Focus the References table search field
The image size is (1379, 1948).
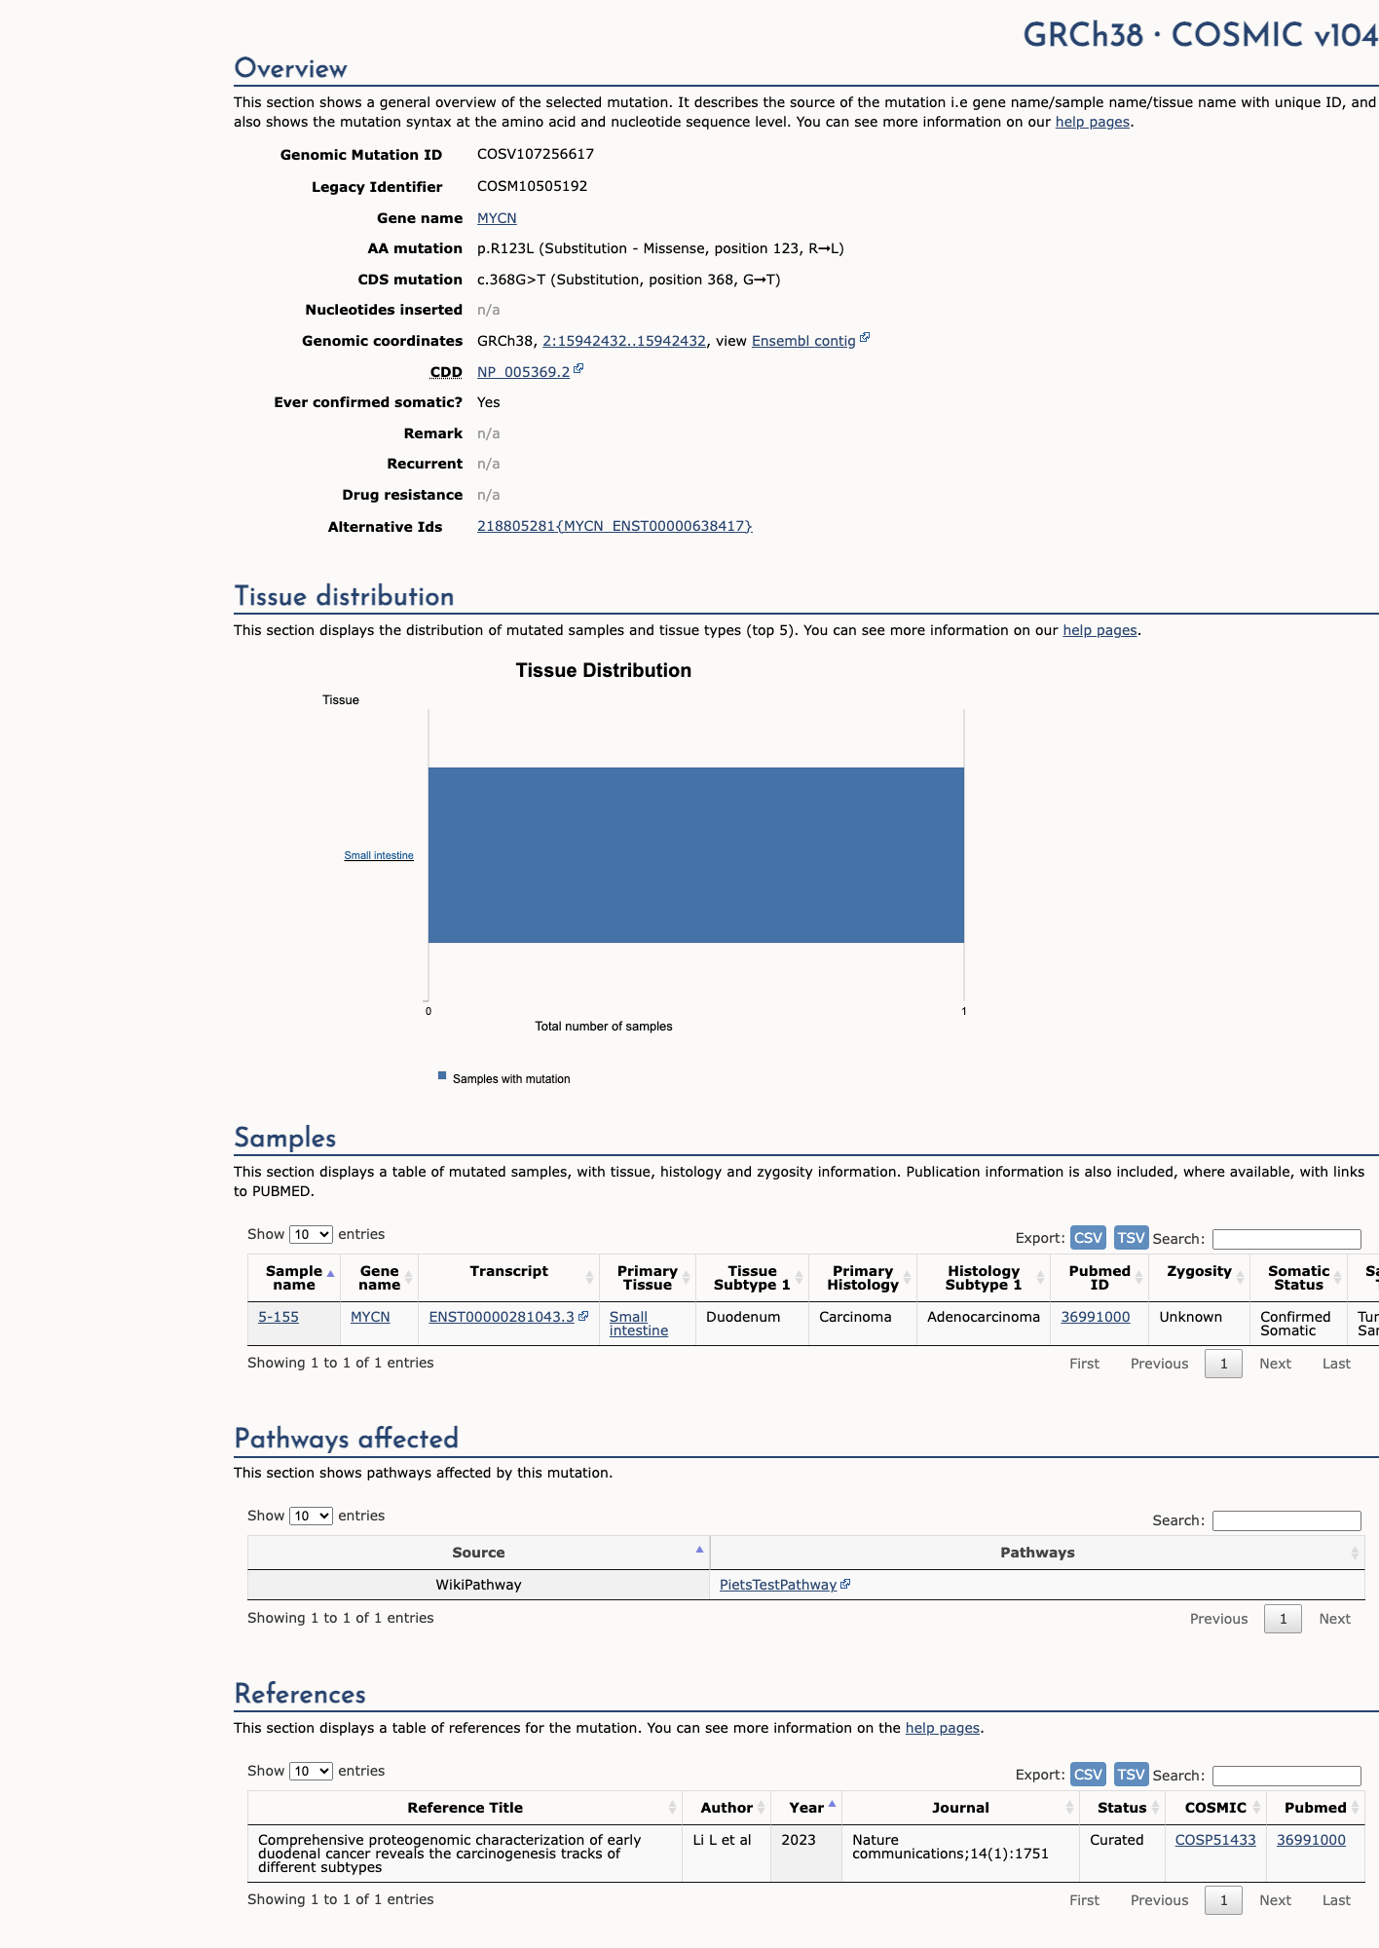coord(1286,1776)
